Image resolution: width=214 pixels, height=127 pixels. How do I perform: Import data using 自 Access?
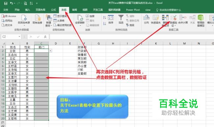pyautogui.click(x=9, y=16)
